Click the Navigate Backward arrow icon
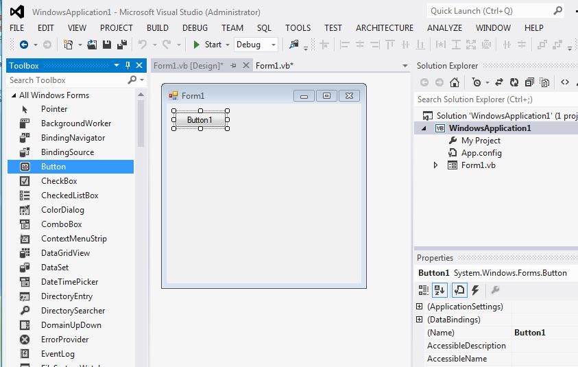 coord(24,45)
